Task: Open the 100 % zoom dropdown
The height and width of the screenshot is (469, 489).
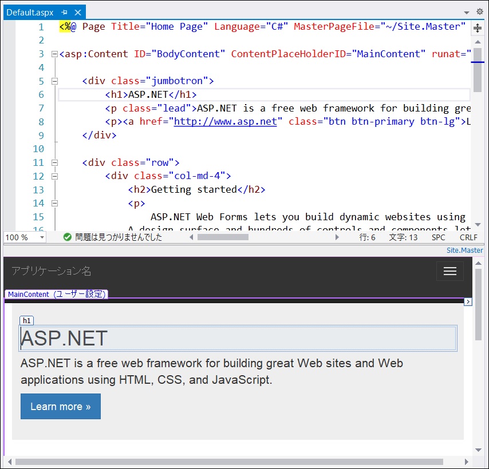Action: [x=42, y=237]
